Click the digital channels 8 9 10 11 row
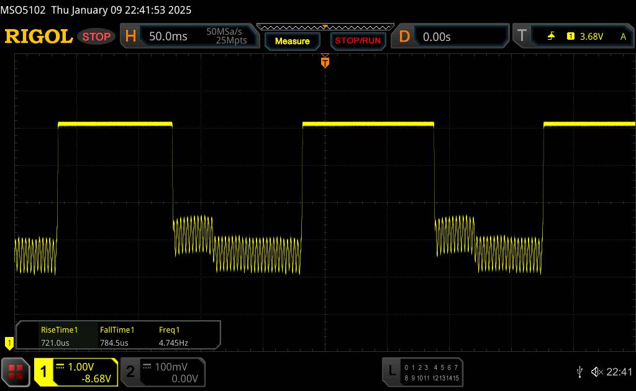 417,378
